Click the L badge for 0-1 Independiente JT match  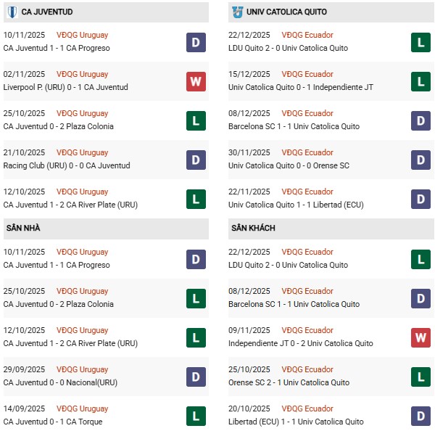tap(420, 81)
